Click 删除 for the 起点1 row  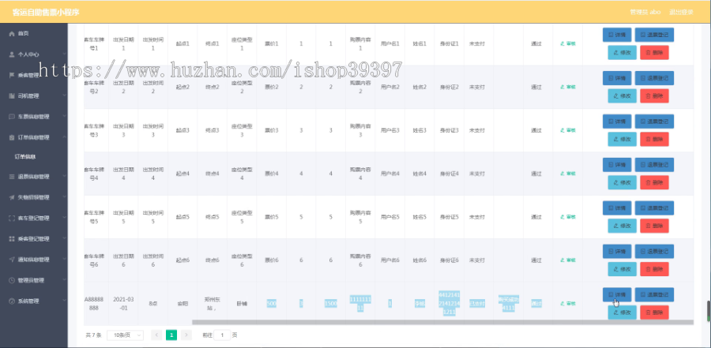coord(654,53)
